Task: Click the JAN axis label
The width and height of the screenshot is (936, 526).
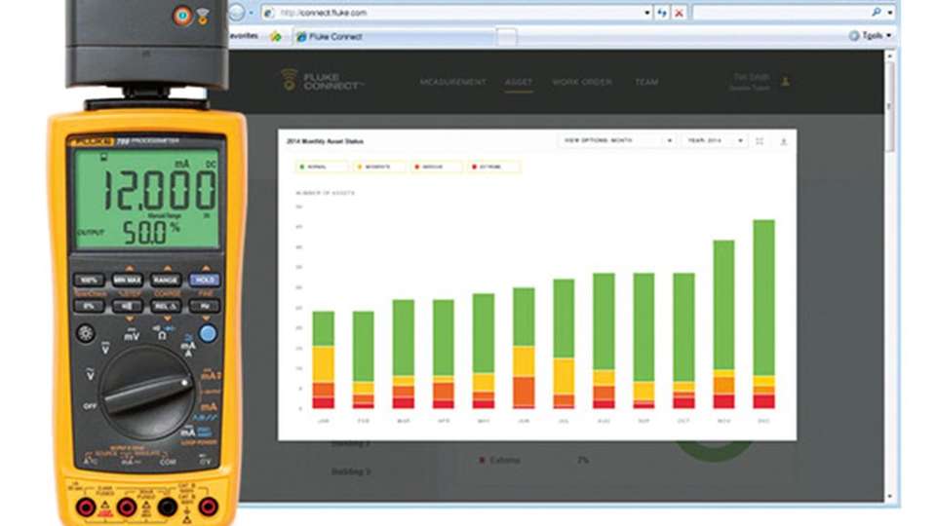Action: 323,421
